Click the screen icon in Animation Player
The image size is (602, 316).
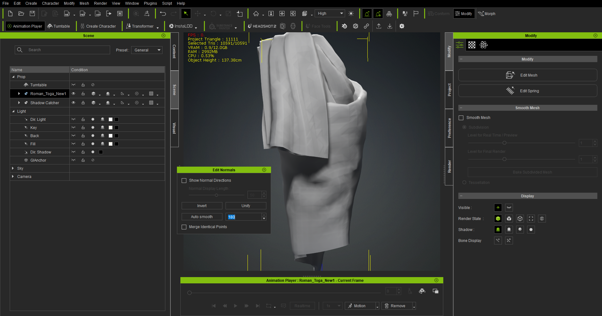[x=435, y=291]
